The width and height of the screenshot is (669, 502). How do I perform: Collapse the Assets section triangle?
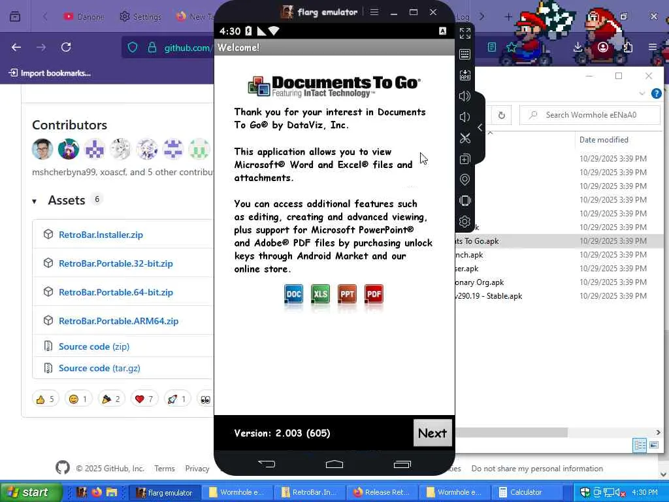pos(35,201)
